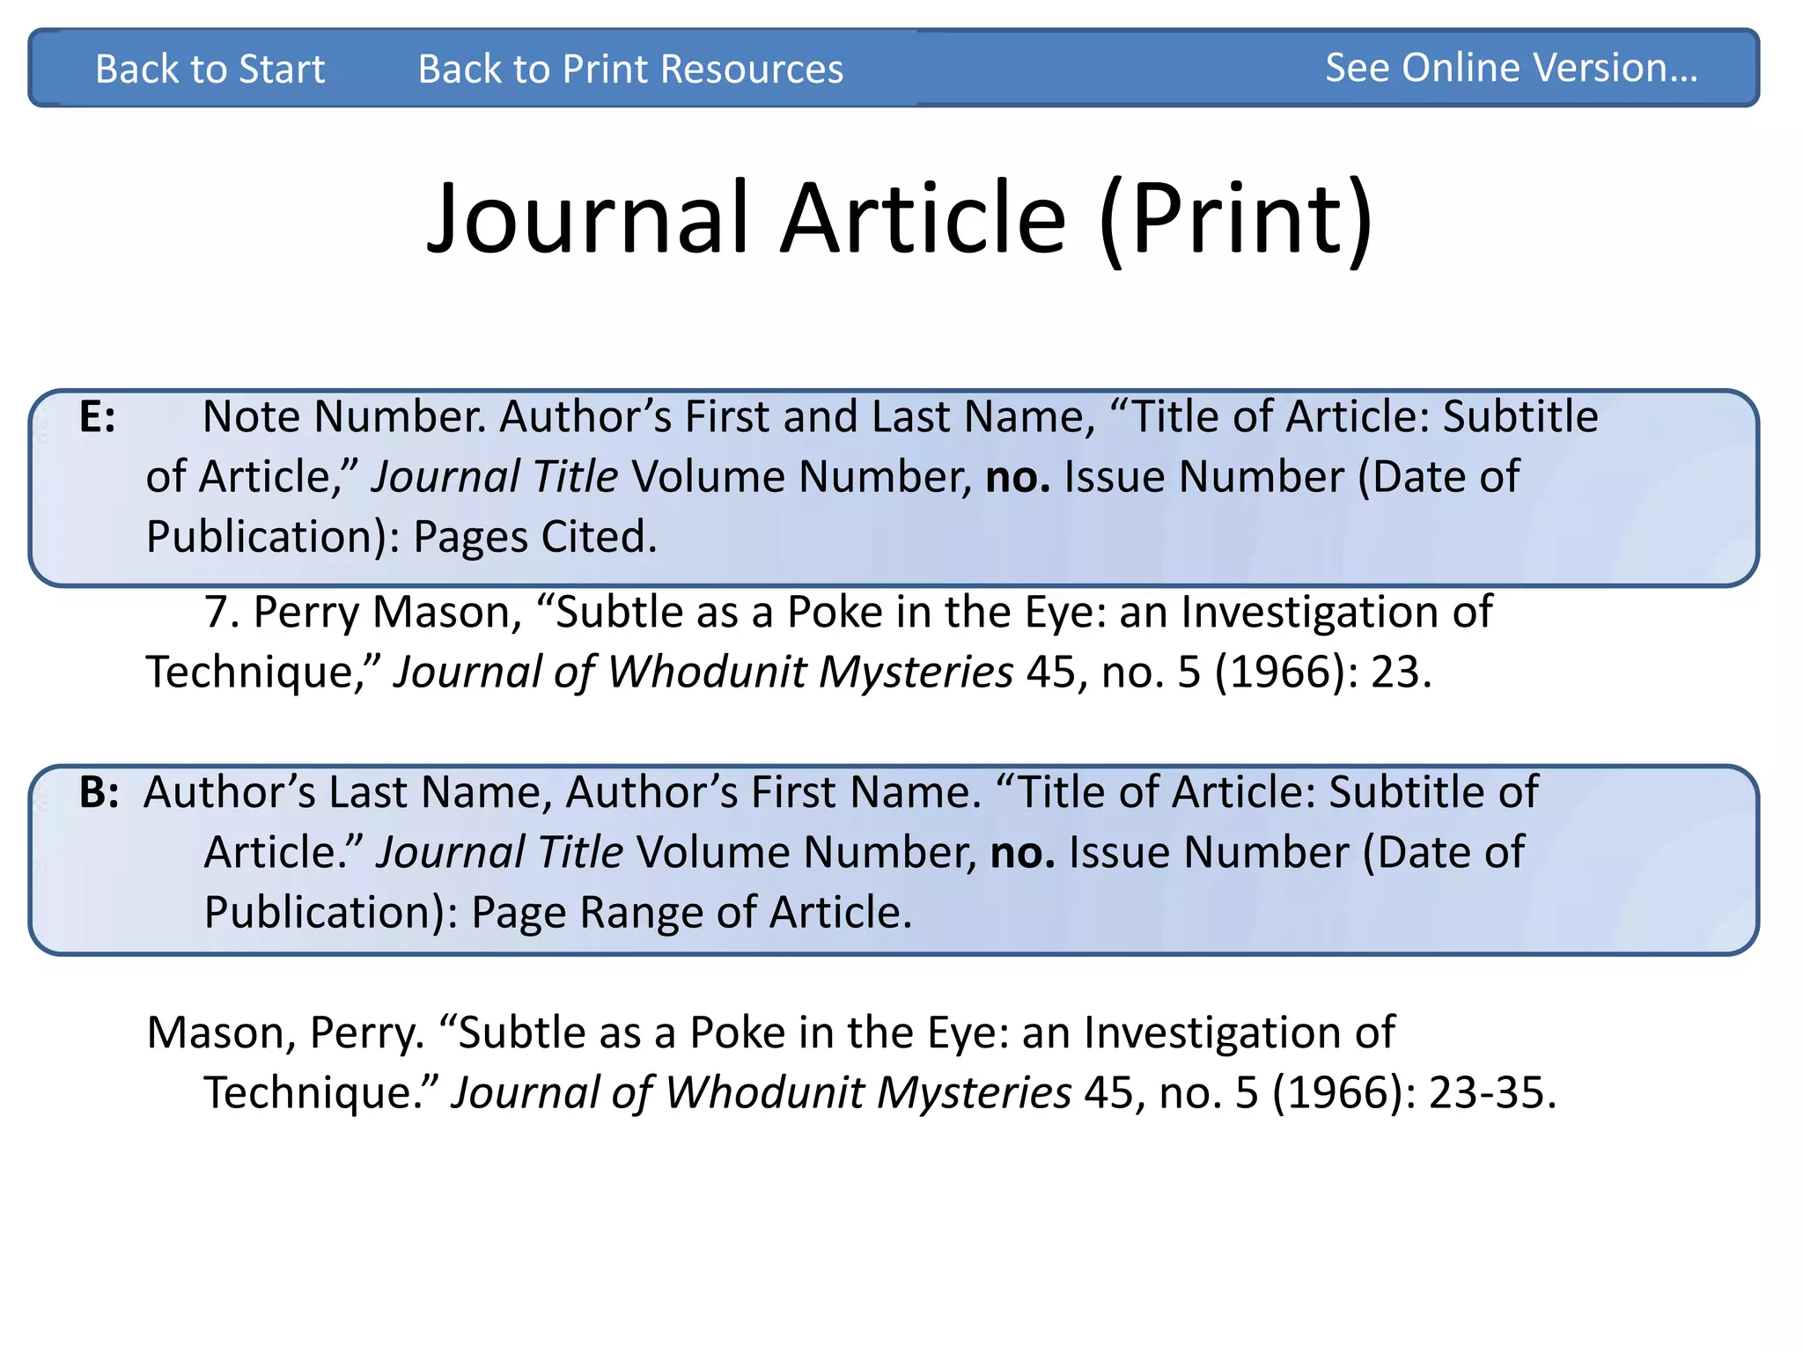Click the bold B: label

(99, 791)
